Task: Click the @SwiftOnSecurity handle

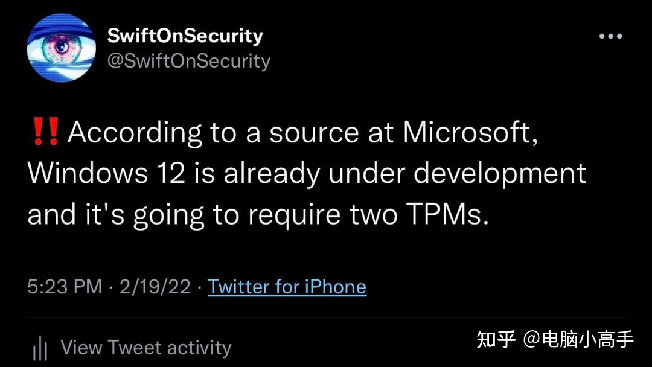Action: [189, 60]
